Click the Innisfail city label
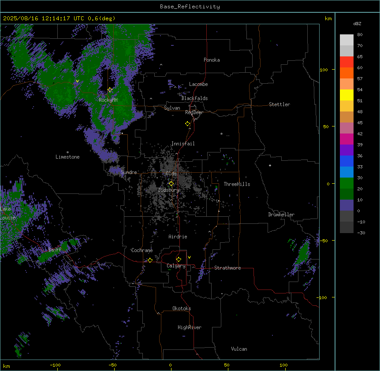Image resolution: width=380 pixels, height=371 pixels. [183, 144]
